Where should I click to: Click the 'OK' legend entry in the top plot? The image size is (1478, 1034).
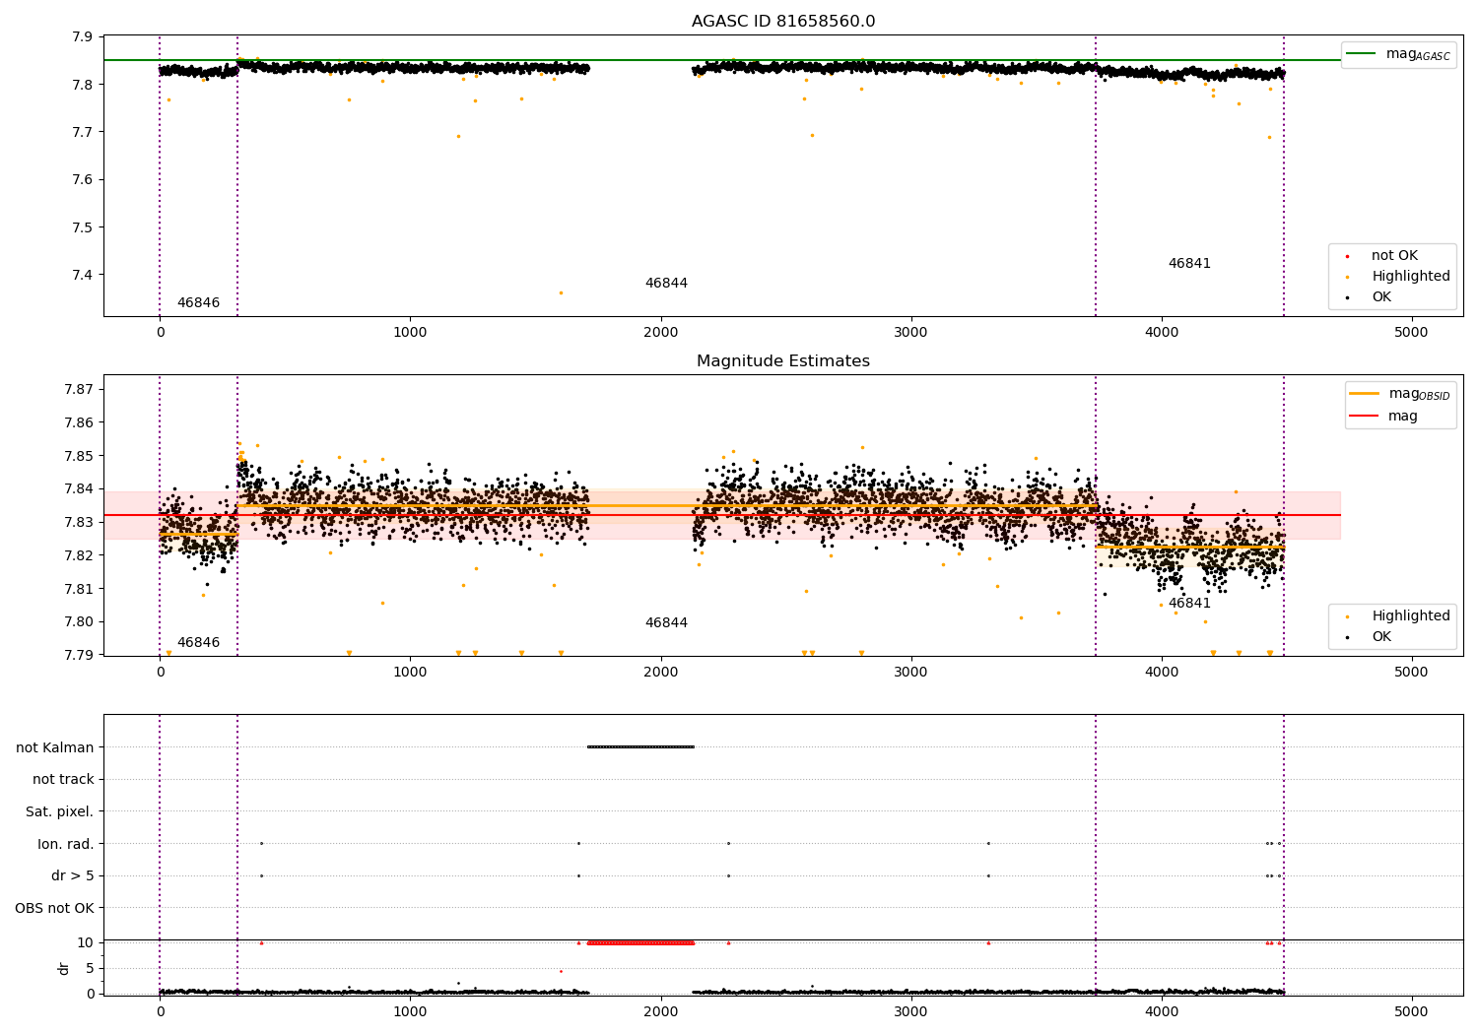coord(1381,297)
